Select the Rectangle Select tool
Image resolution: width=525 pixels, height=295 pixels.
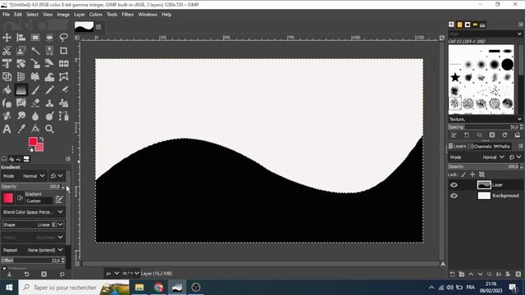point(35,38)
